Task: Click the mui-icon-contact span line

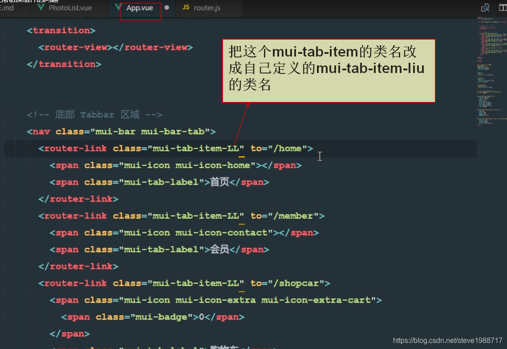Action: (x=184, y=232)
